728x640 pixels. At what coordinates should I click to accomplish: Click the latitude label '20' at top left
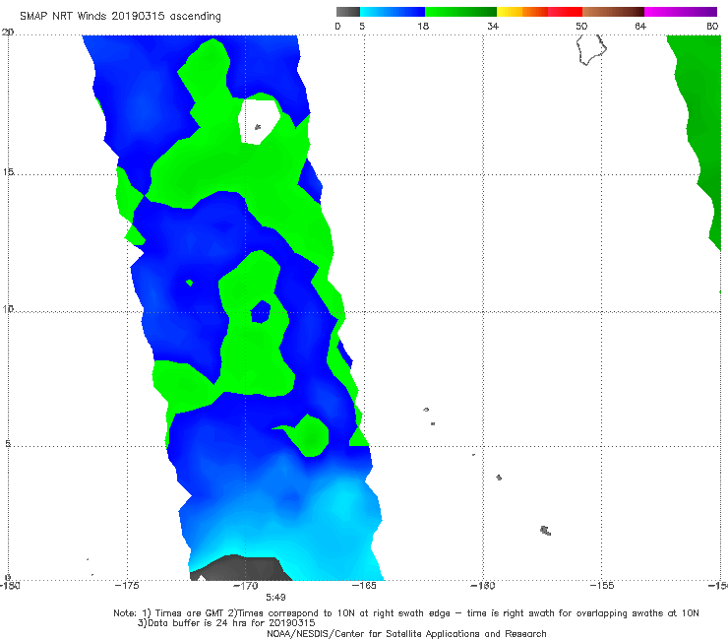(x=8, y=32)
